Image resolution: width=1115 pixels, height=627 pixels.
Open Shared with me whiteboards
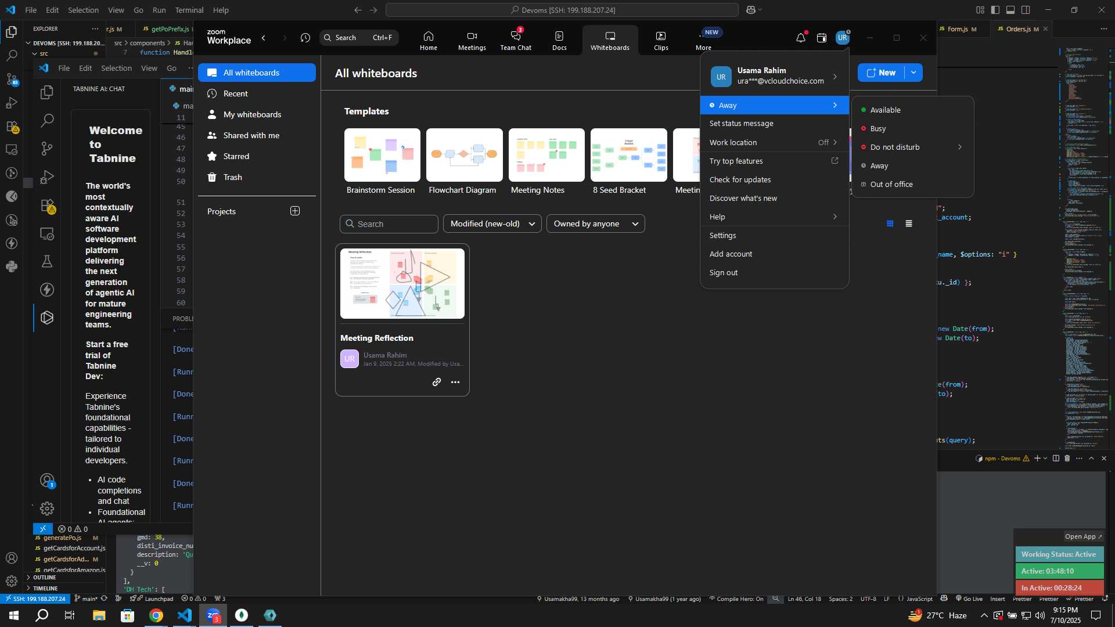tap(257, 135)
